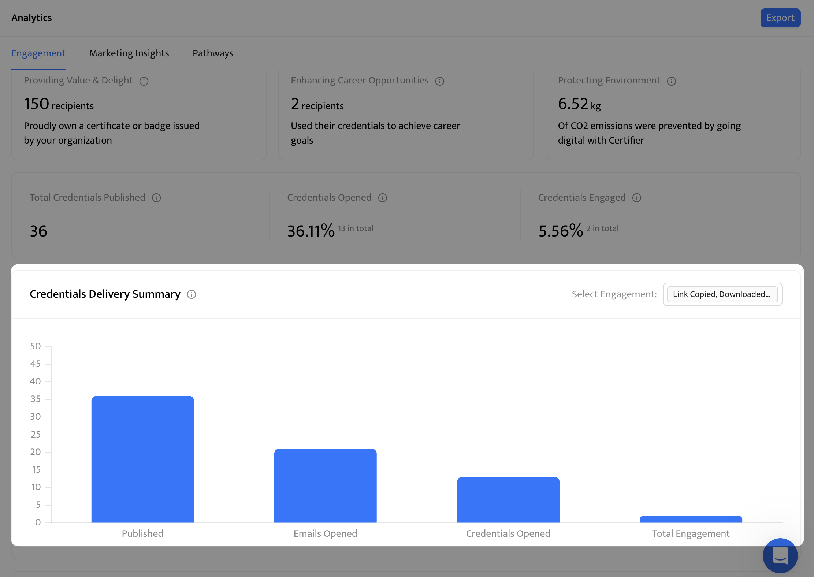Click the Published bar in chart
The image size is (814, 577).
pos(142,459)
